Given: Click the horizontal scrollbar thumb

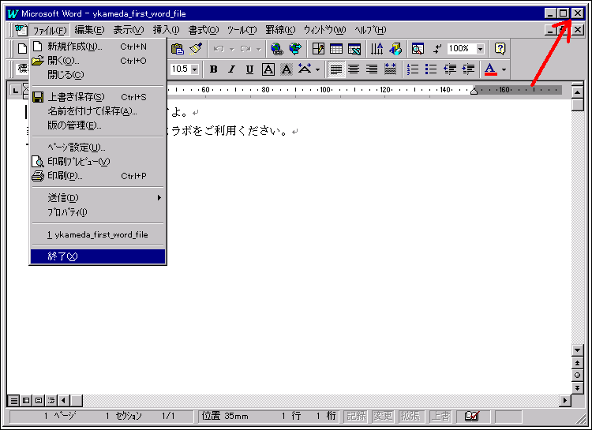Looking at the screenshot, I should pos(77,400).
